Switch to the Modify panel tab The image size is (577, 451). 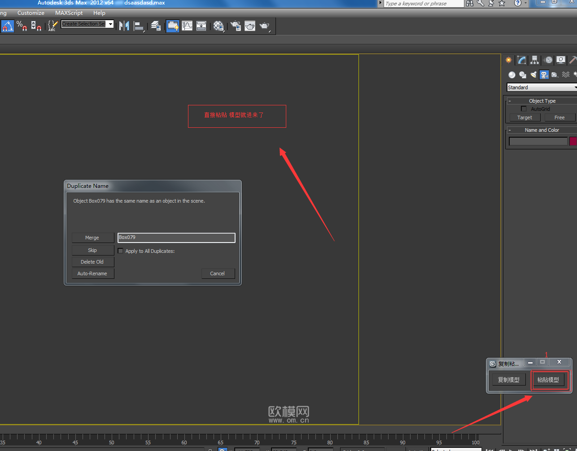pyautogui.click(x=521, y=60)
